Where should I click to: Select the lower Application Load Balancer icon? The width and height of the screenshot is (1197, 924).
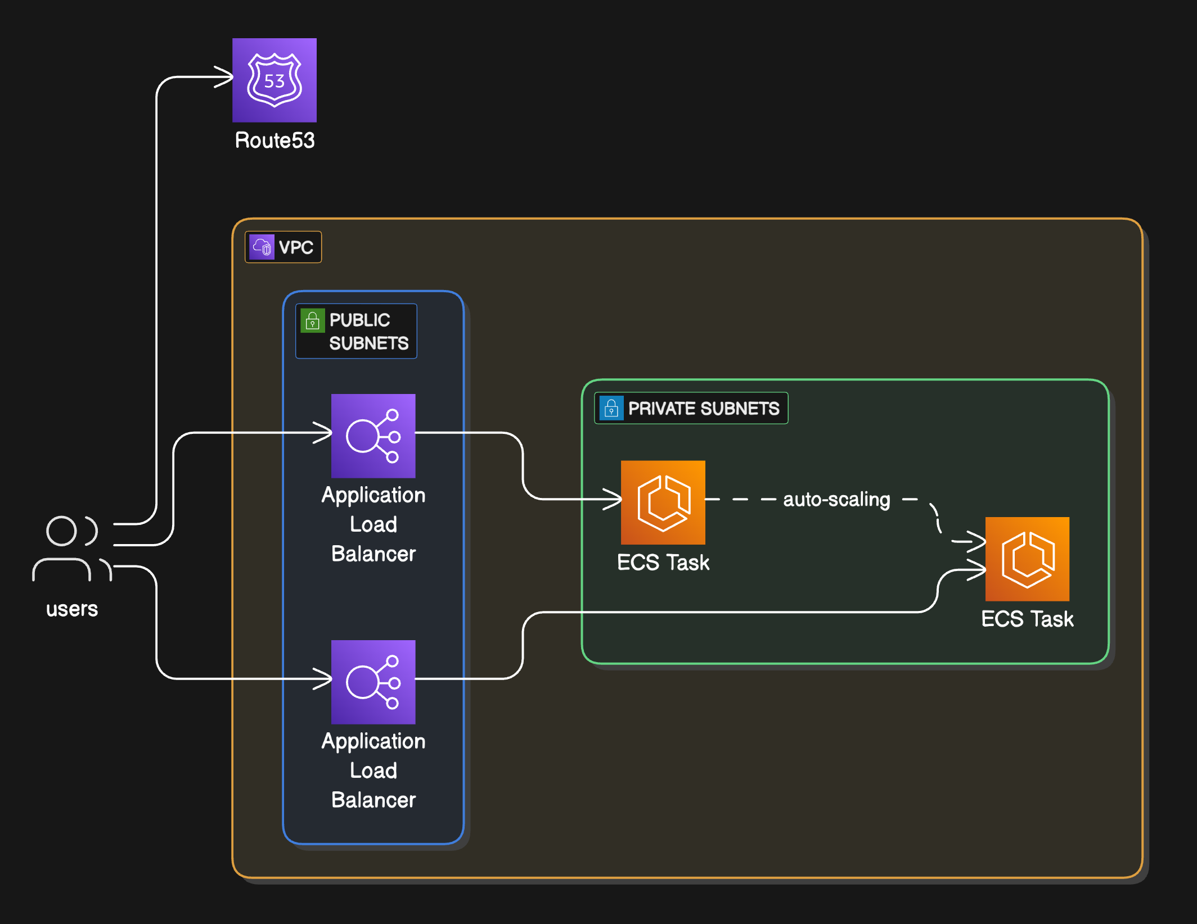coord(373,682)
